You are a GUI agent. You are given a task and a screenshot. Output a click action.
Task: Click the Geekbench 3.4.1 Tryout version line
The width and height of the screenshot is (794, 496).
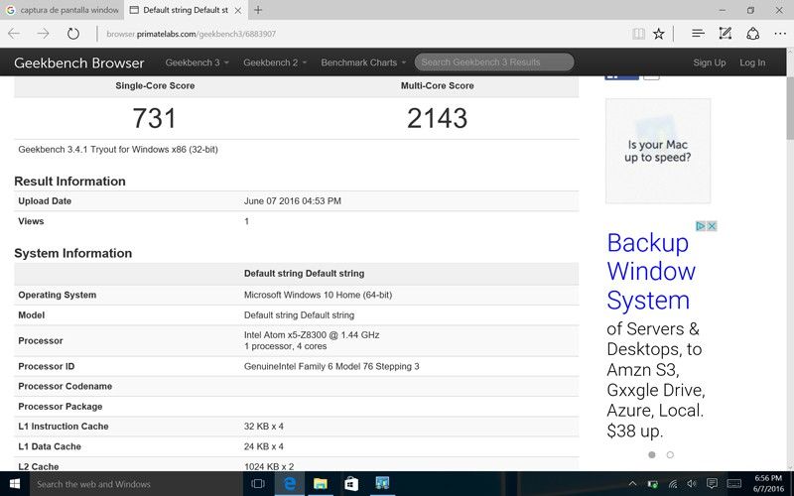[x=118, y=150]
